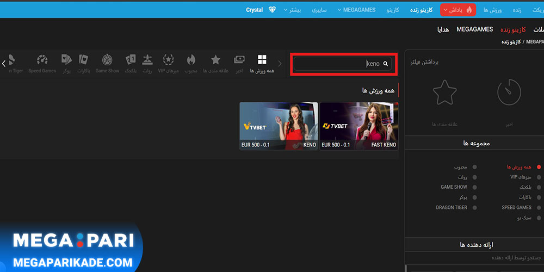Expand the بیشتر dropdown in top bar

(292, 10)
